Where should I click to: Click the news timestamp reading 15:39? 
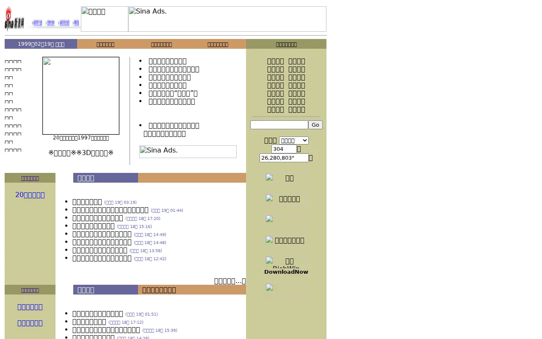pyautogui.click(x=160, y=331)
